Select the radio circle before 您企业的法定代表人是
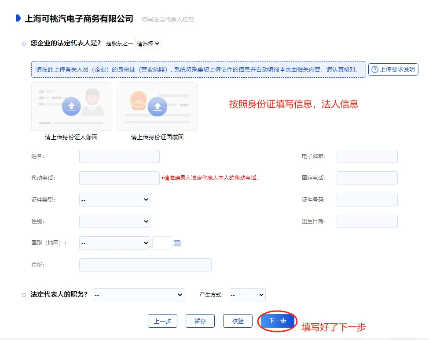This screenshot has height=340, width=429. [24, 43]
